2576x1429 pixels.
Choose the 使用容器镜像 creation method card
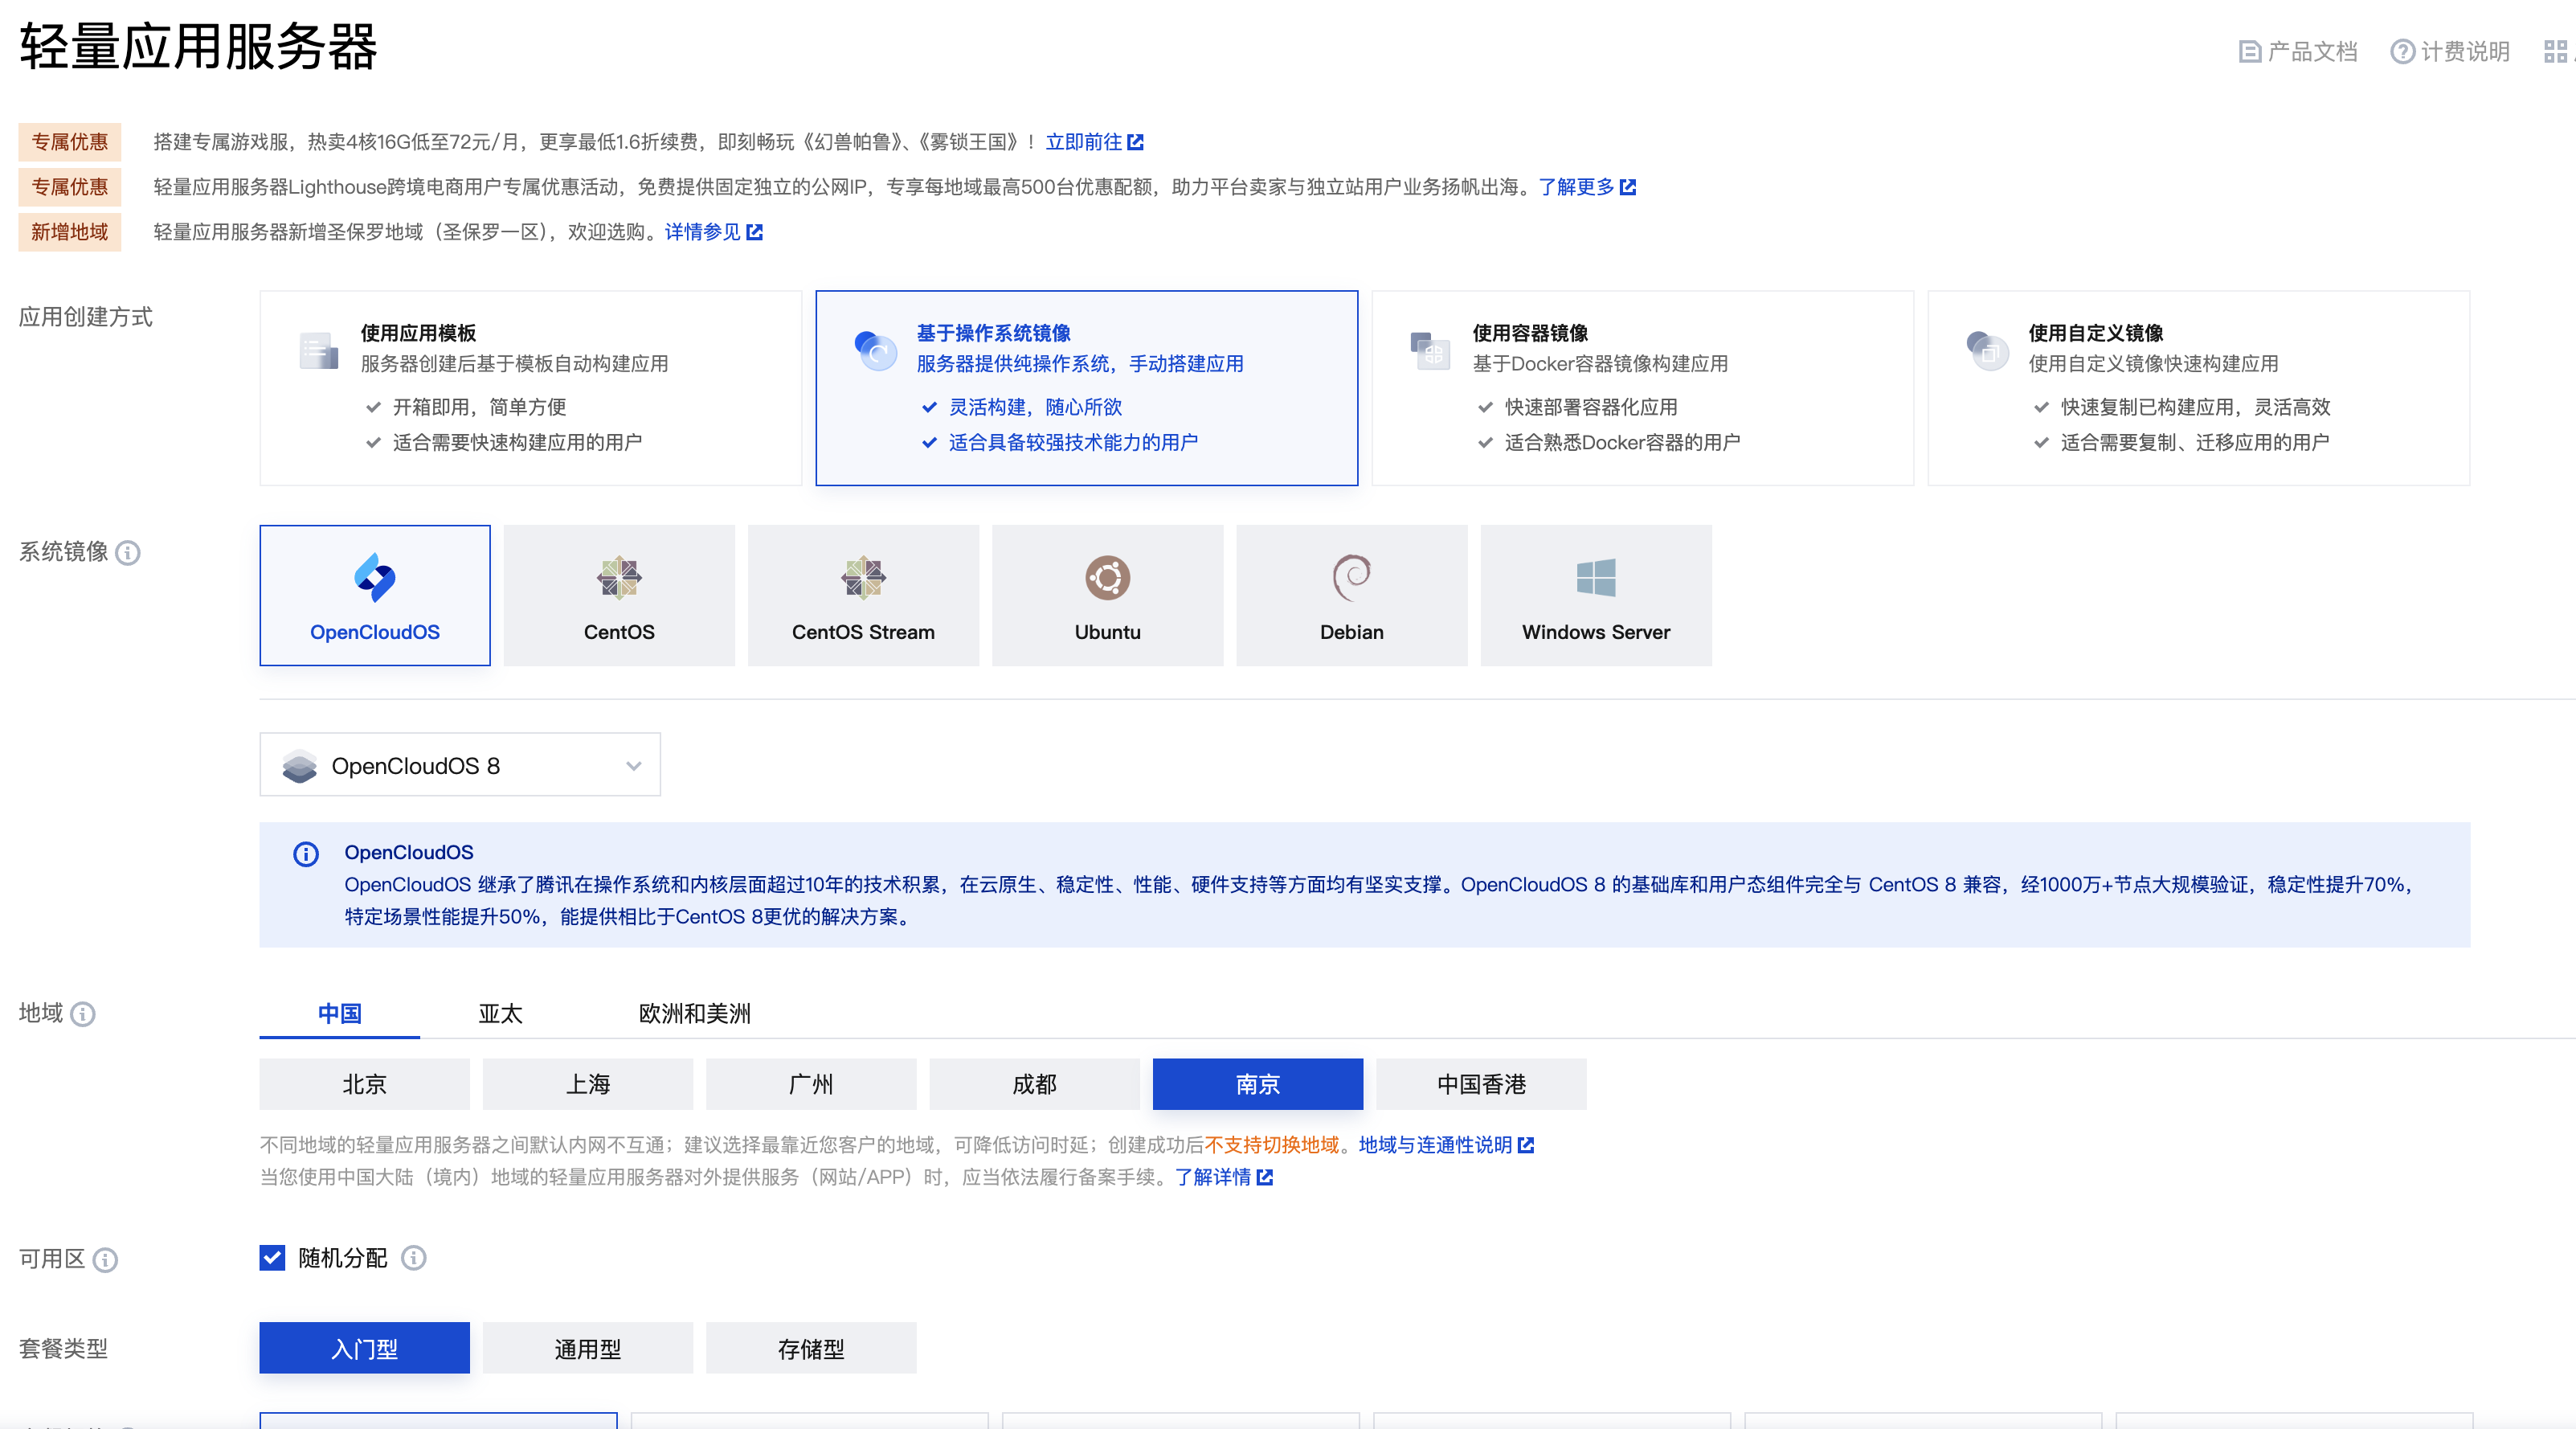click(1642, 388)
